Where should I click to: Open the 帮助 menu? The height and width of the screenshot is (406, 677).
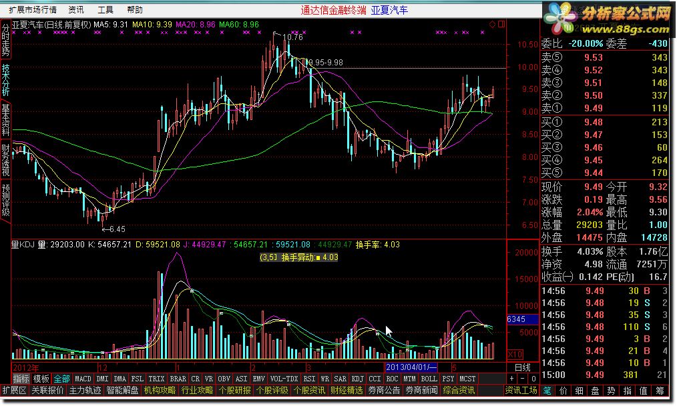pos(135,9)
